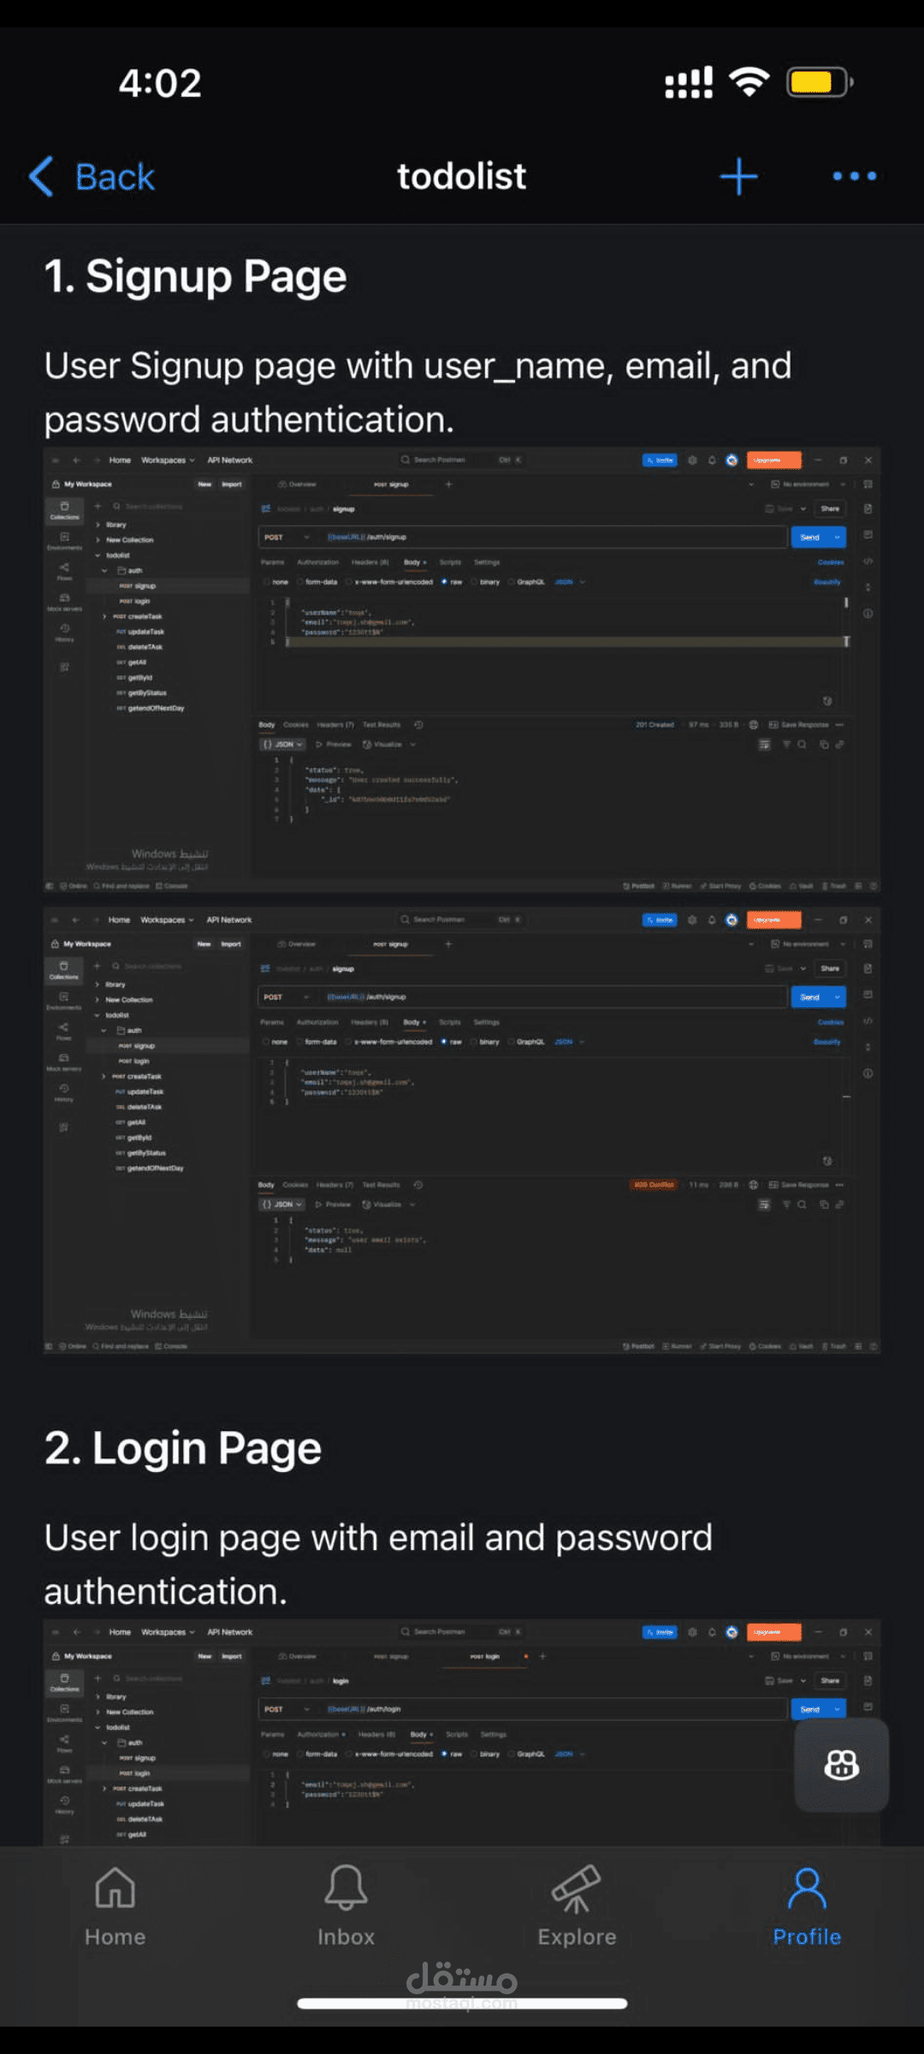Open the login request Postman screenshot

point(462,1732)
